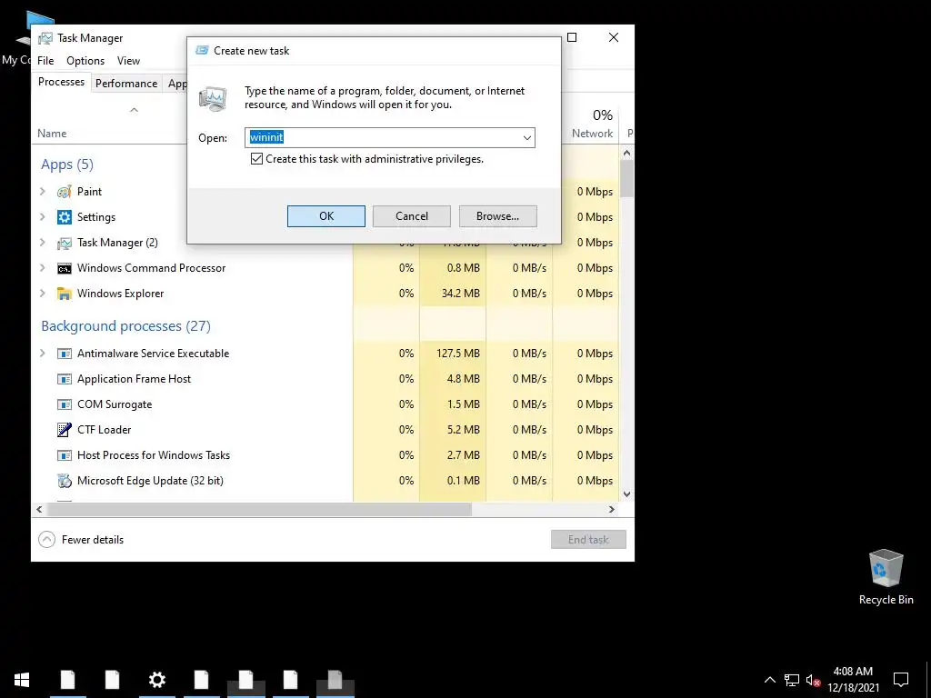Click the 127.5 MB memory value
Image resolution: width=931 pixels, height=698 pixels.
pos(458,354)
